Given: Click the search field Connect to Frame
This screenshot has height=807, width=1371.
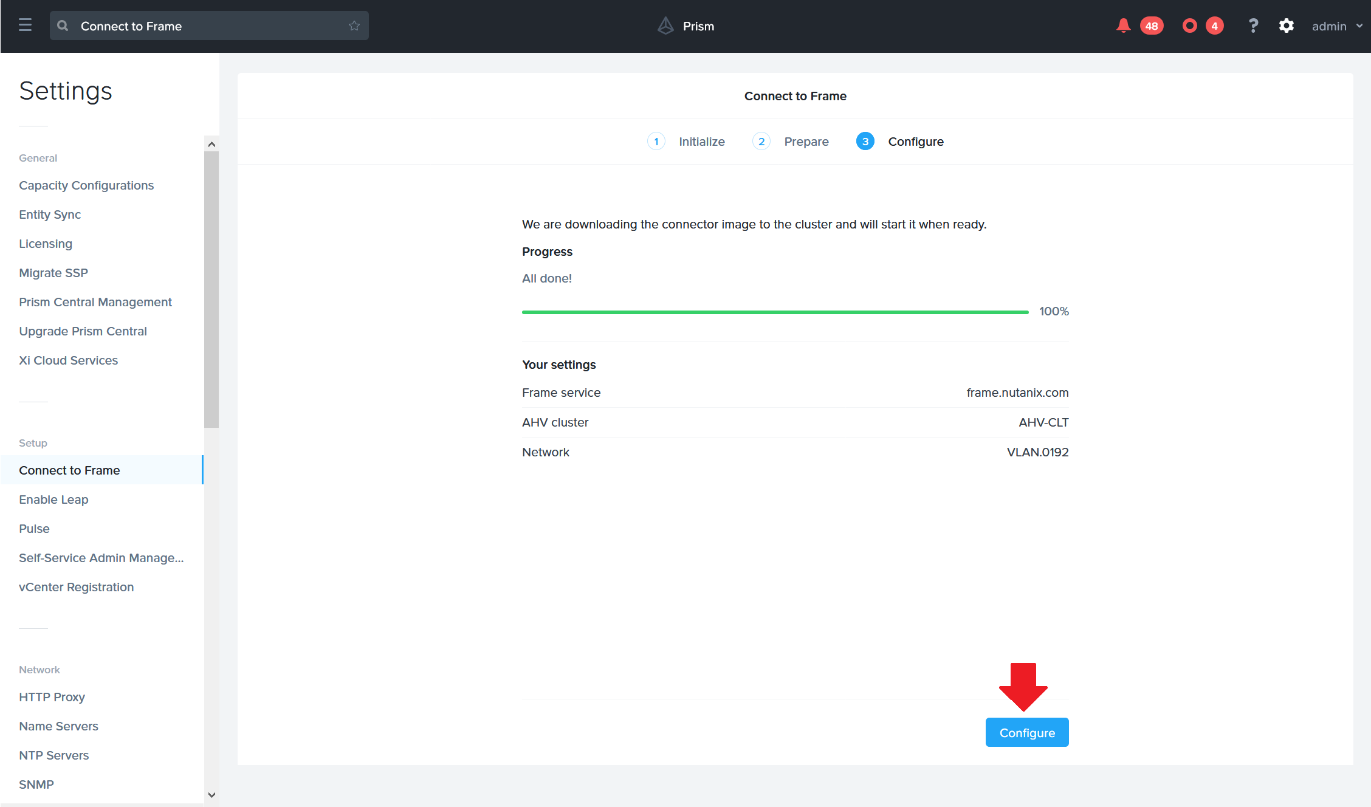Looking at the screenshot, I should pyautogui.click(x=209, y=26).
